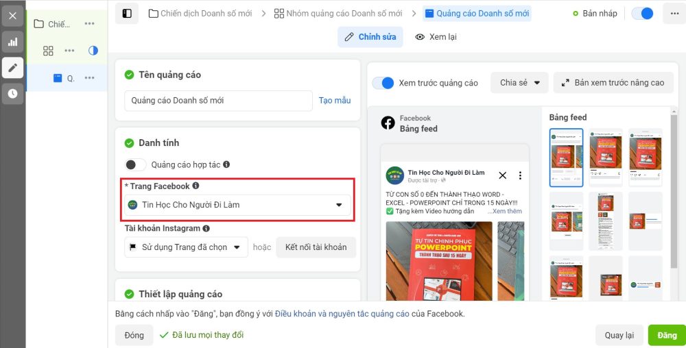Screen dimensions: 686x348
Task: Click the Tạo mẫu link
Action: point(335,101)
